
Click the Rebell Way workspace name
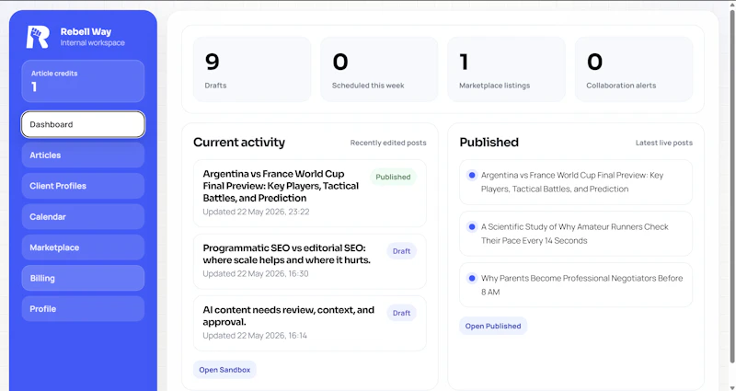86,32
